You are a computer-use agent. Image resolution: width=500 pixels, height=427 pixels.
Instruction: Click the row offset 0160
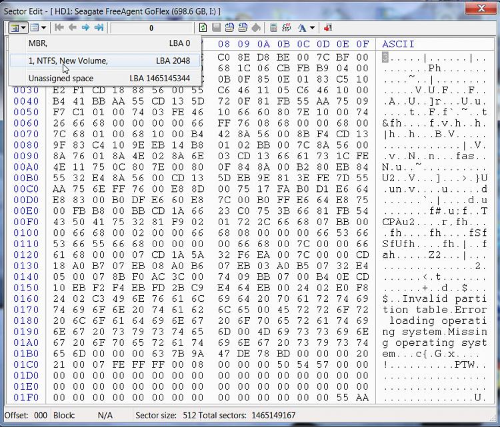26,298
